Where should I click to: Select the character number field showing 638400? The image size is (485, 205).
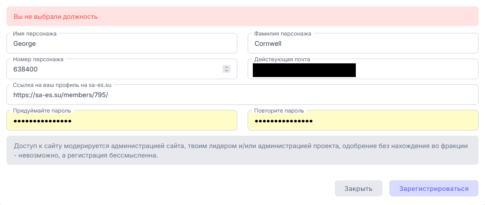[x=122, y=69]
